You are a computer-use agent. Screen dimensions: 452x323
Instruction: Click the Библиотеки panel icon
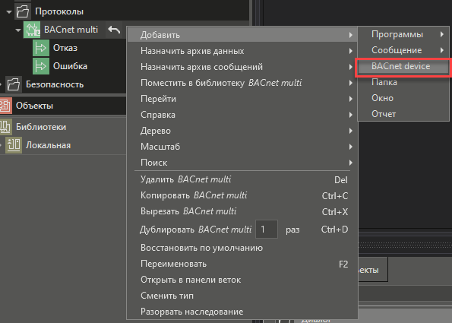[5, 127]
